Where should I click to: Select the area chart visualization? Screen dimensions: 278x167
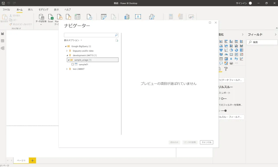[x=221, y=46]
